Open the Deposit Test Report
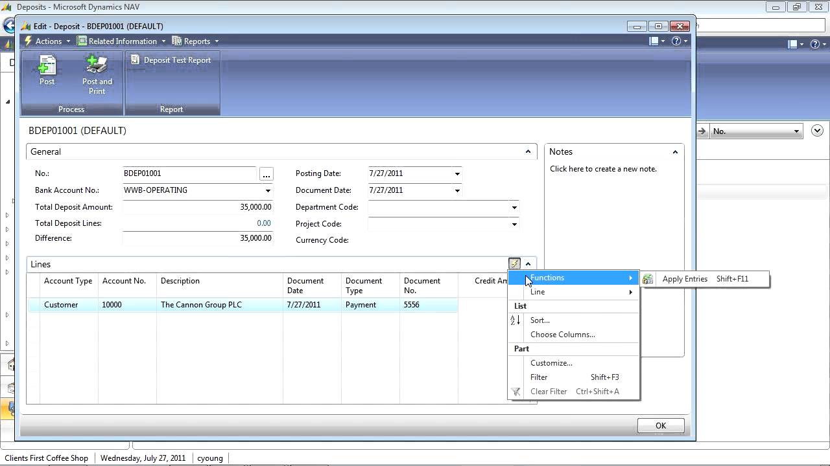 coord(171,60)
